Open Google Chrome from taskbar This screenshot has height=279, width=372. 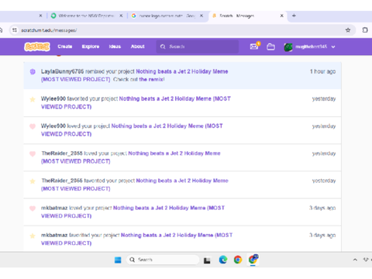[238, 260]
